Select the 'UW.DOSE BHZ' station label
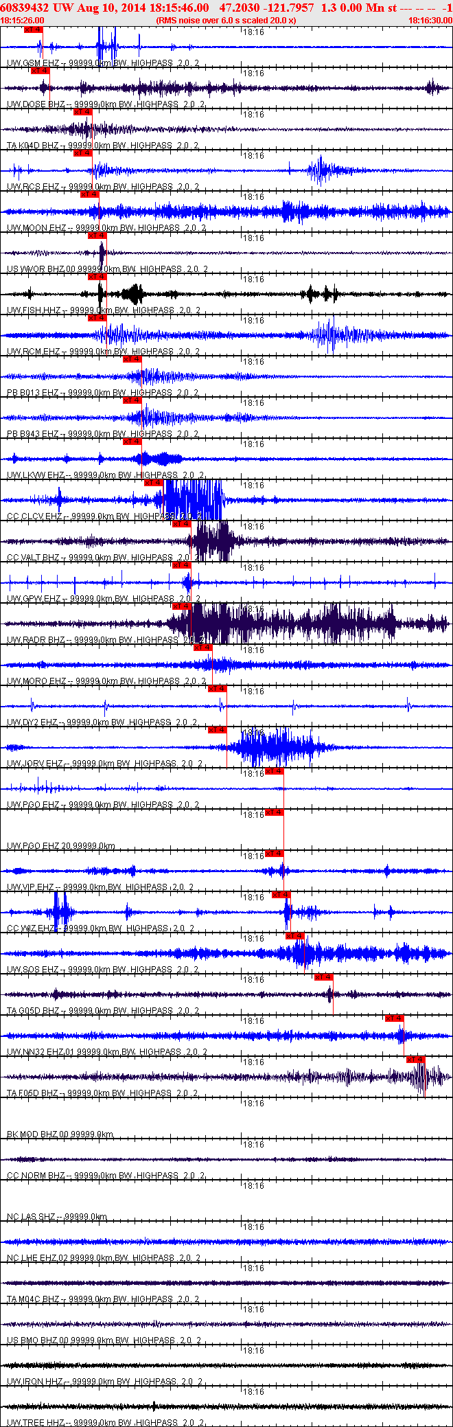 click(36, 104)
